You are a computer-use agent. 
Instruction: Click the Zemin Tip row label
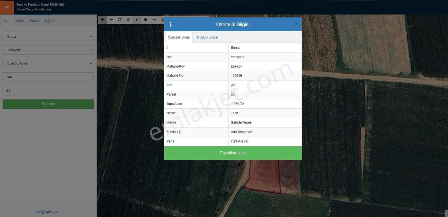[x=174, y=132]
